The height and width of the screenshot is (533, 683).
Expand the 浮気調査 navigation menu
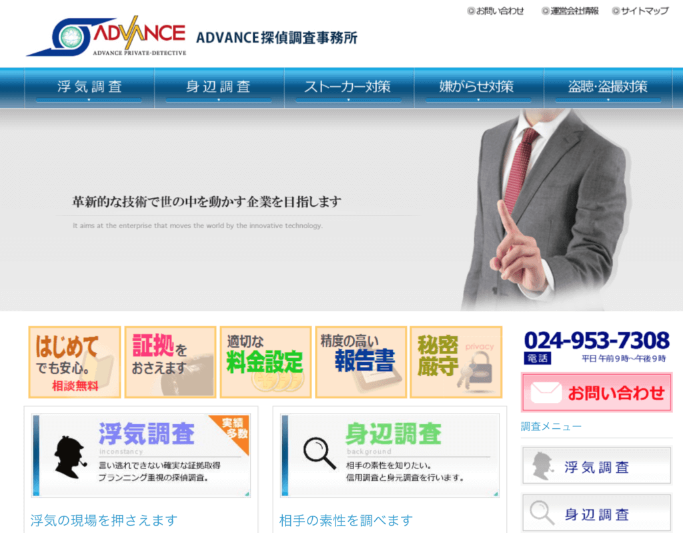[89, 87]
